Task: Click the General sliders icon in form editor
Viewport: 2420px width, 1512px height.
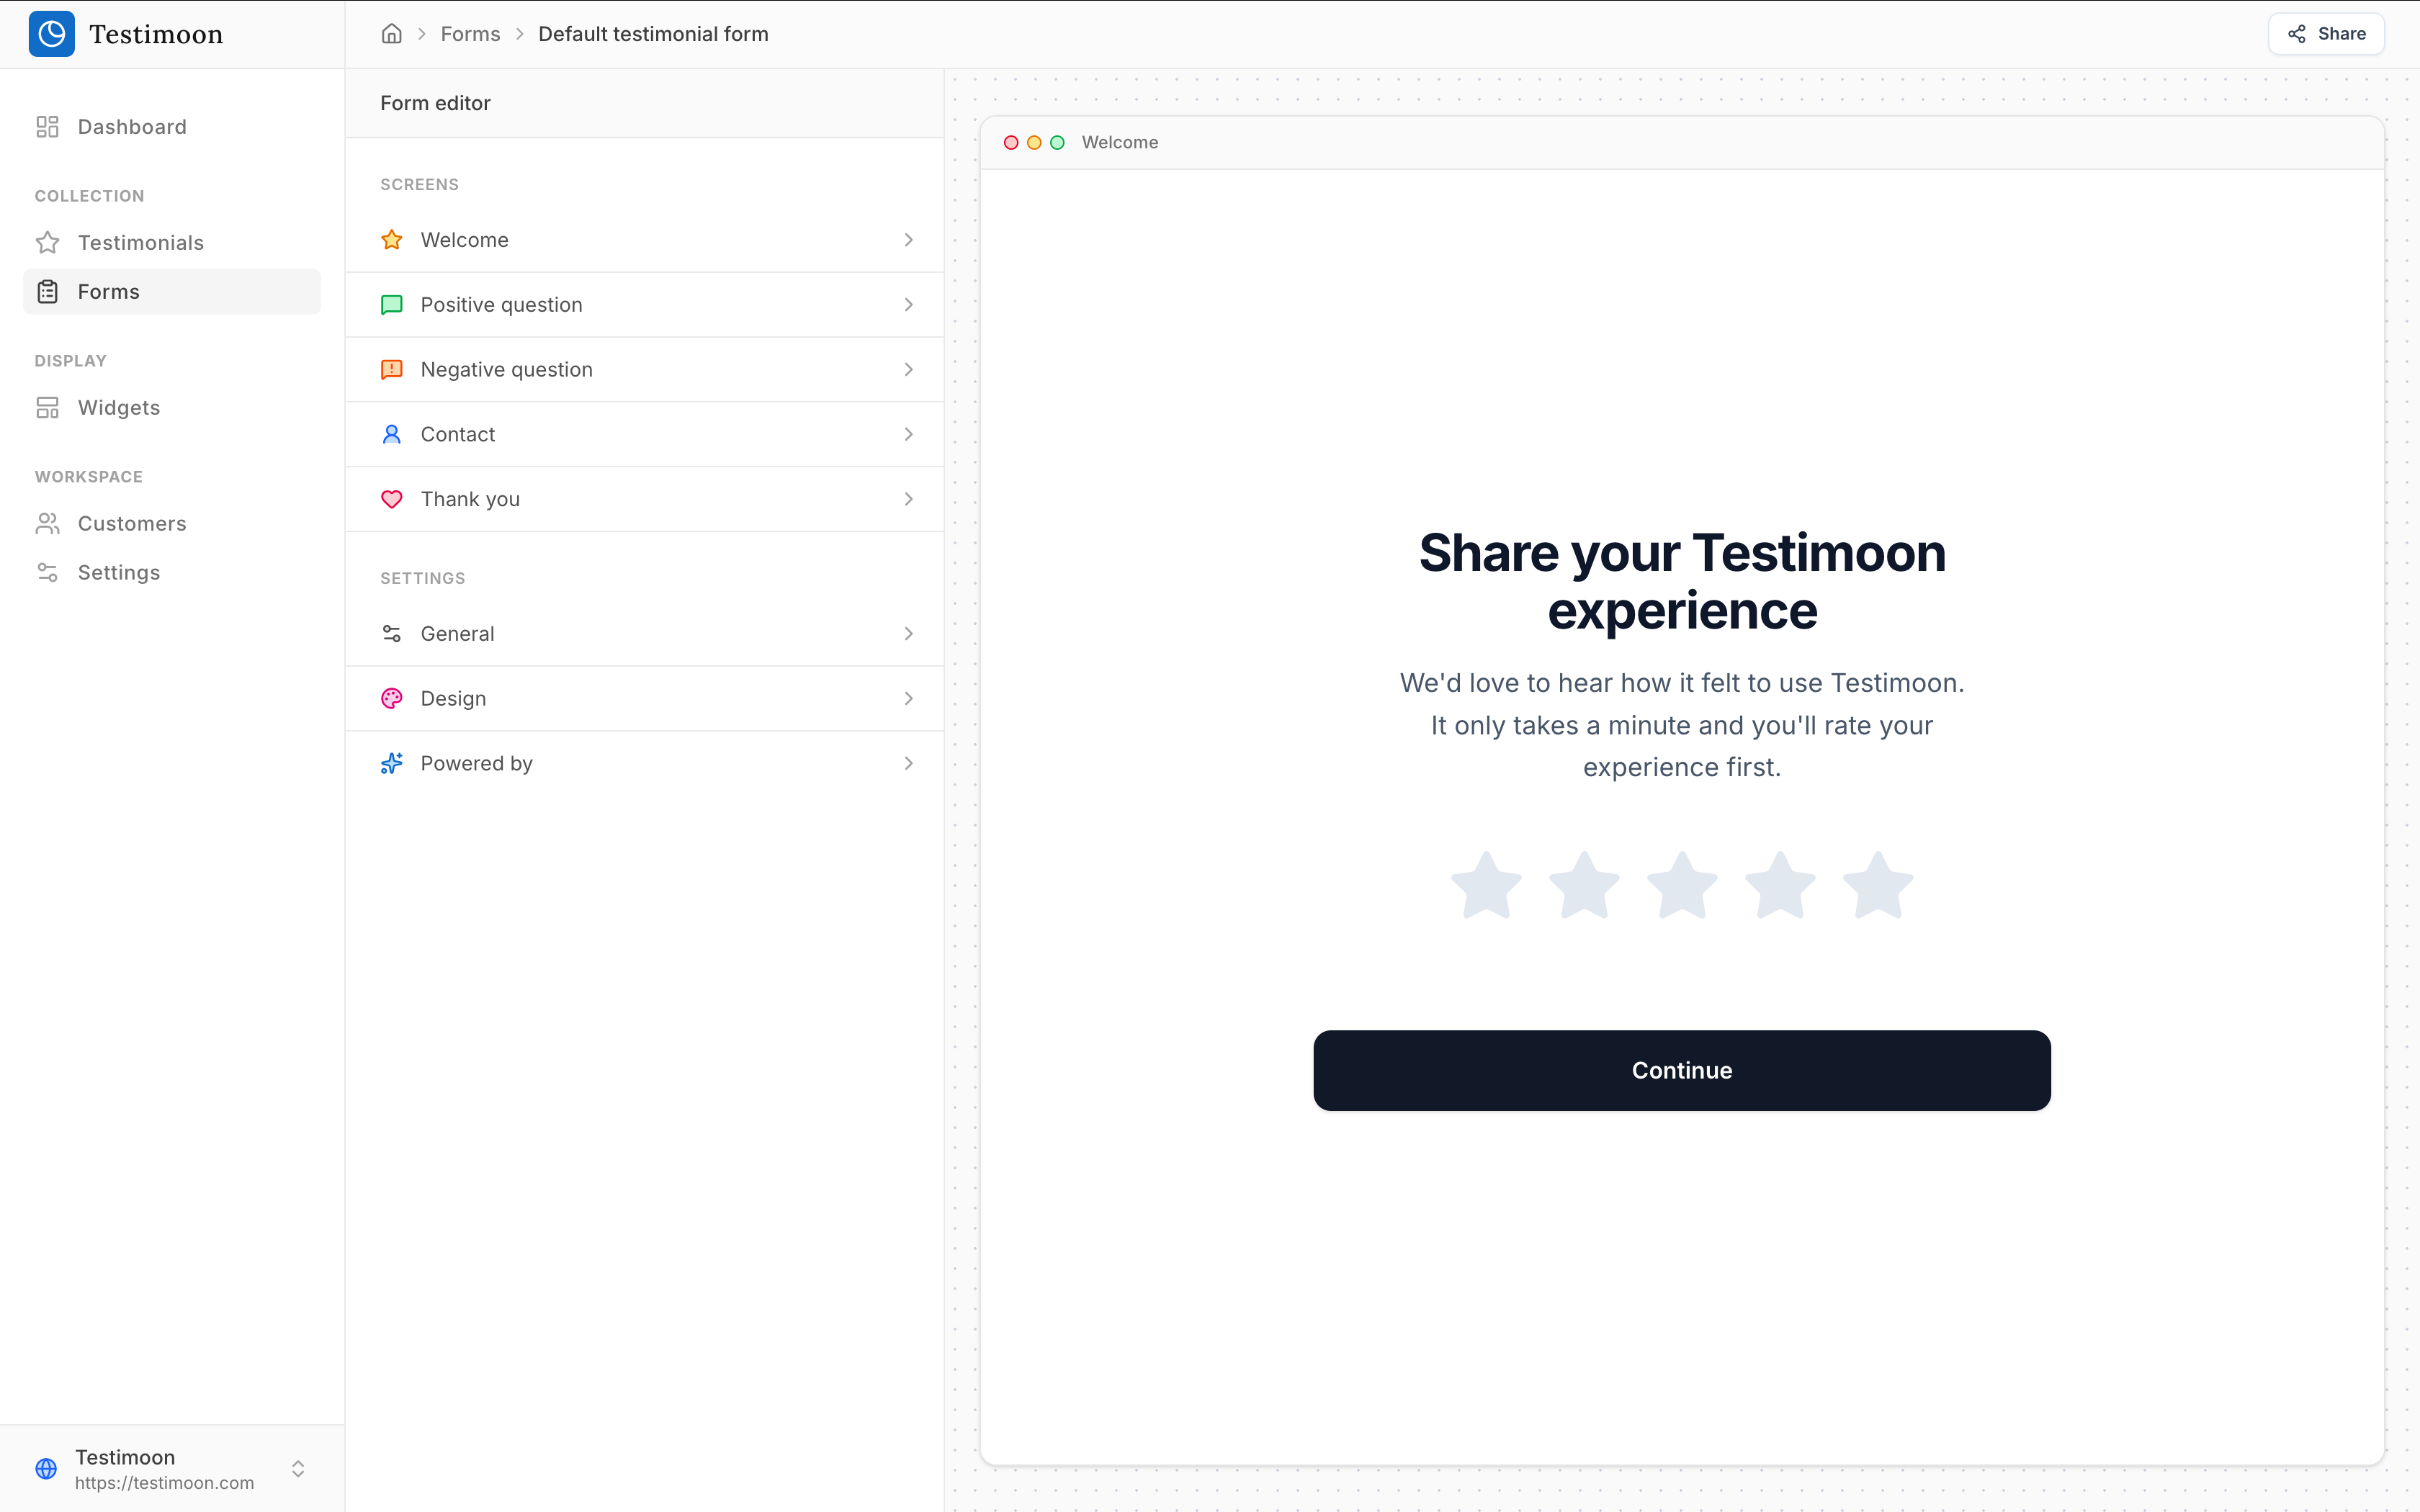Action: (392, 634)
